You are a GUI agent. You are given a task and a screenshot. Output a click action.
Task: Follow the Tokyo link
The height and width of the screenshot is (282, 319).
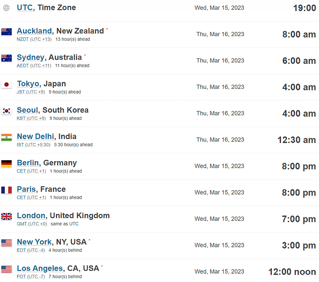click(28, 84)
